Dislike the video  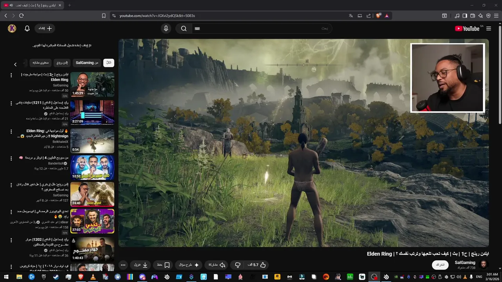tap(237, 265)
